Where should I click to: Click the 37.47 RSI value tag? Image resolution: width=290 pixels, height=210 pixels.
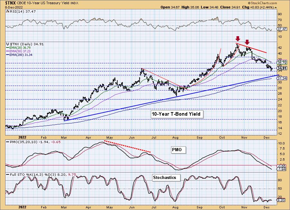pos(282,29)
